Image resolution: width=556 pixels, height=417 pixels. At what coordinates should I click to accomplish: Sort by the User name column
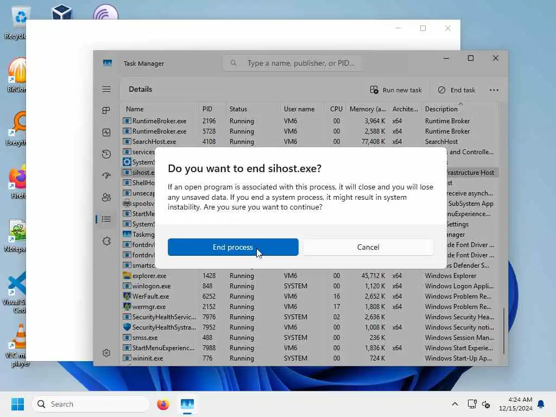point(302,109)
